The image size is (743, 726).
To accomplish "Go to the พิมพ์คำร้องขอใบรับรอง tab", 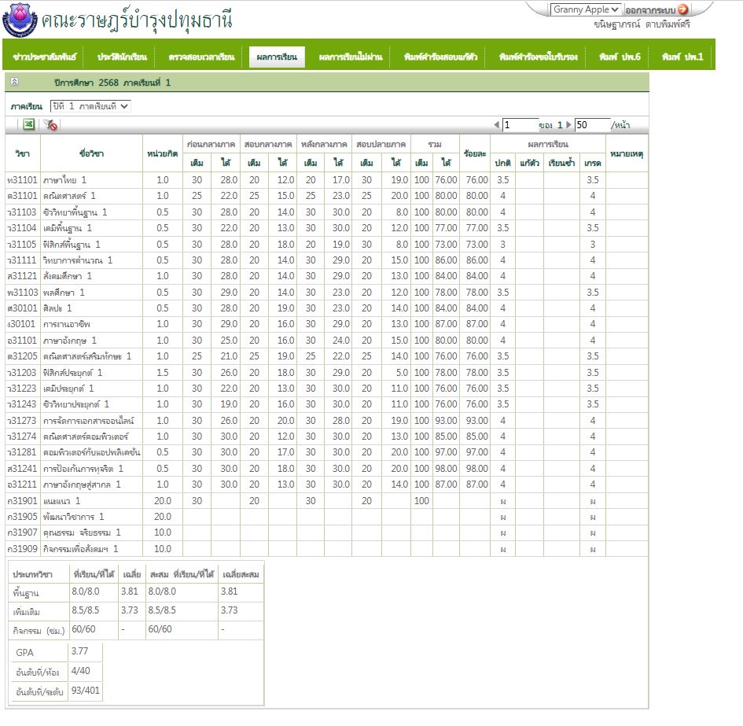I will coord(538,57).
